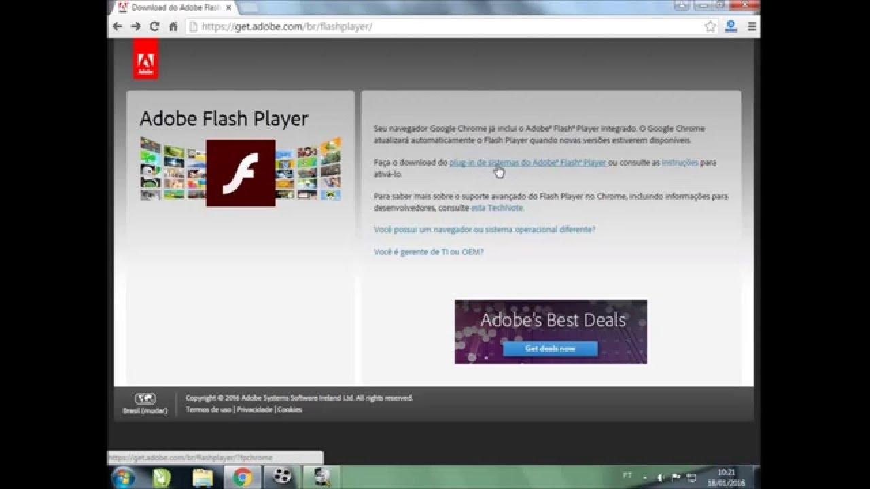Open the Cookies footer link
Image resolution: width=870 pixels, height=489 pixels.
click(290, 410)
